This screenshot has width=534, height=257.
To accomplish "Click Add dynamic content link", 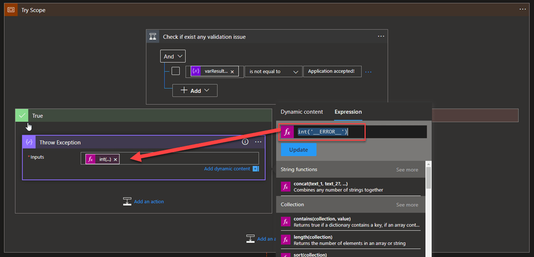I will (227, 169).
